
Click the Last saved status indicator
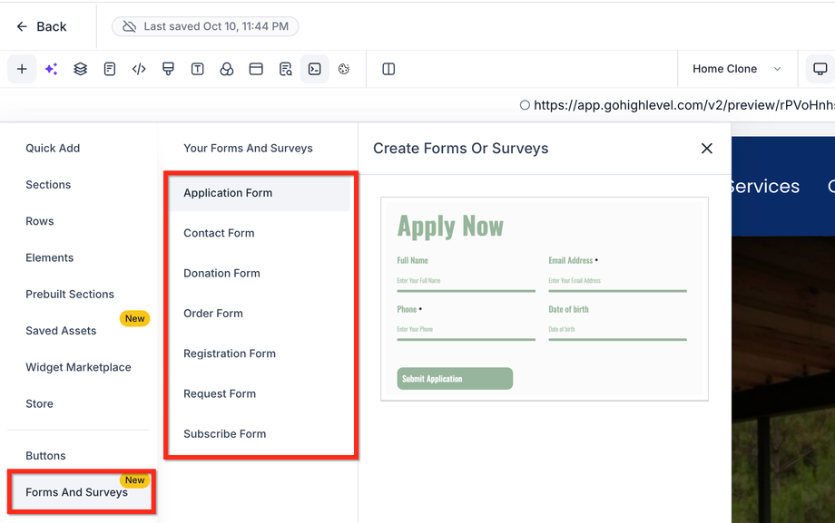coord(205,26)
